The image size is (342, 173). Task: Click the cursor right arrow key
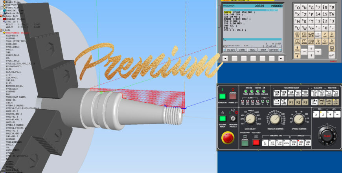point(318,52)
